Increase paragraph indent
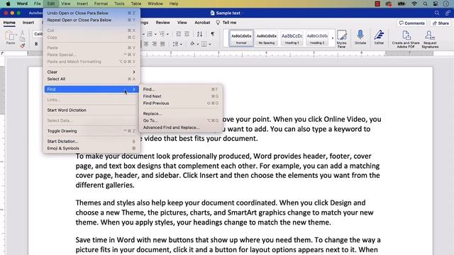Screen dimensions: 454x255 [x=187, y=34]
